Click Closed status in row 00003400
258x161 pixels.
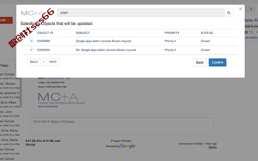(x=205, y=50)
